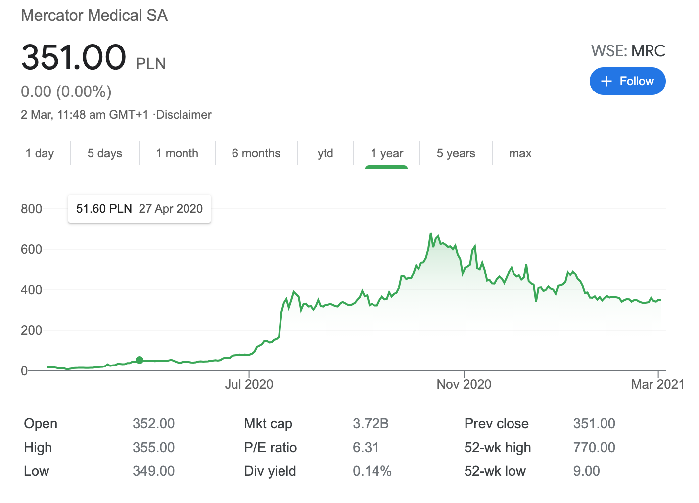Switch chart to 5 years range
Image resolution: width=699 pixels, height=503 pixels.
[x=456, y=153]
